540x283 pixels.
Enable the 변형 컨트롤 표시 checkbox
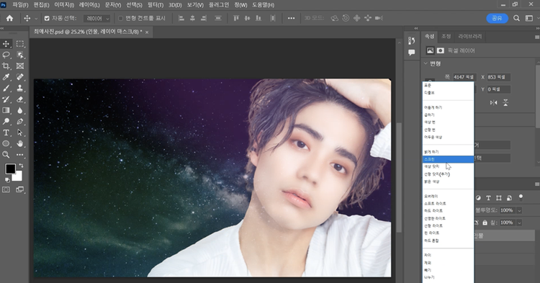pyautogui.click(x=120, y=18)
